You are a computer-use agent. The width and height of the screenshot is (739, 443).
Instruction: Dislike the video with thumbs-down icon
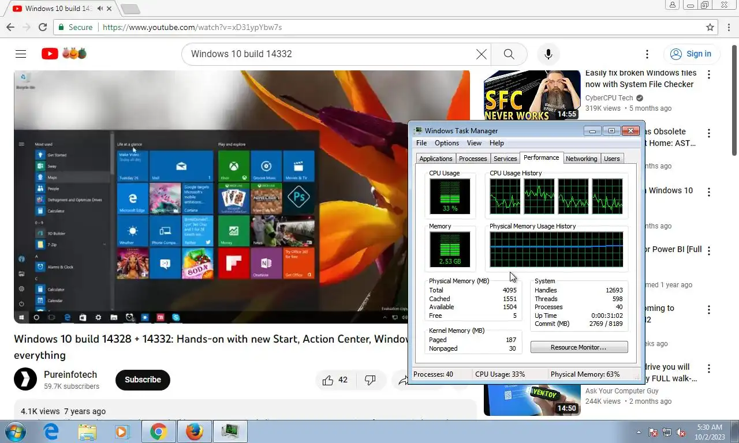370,380
